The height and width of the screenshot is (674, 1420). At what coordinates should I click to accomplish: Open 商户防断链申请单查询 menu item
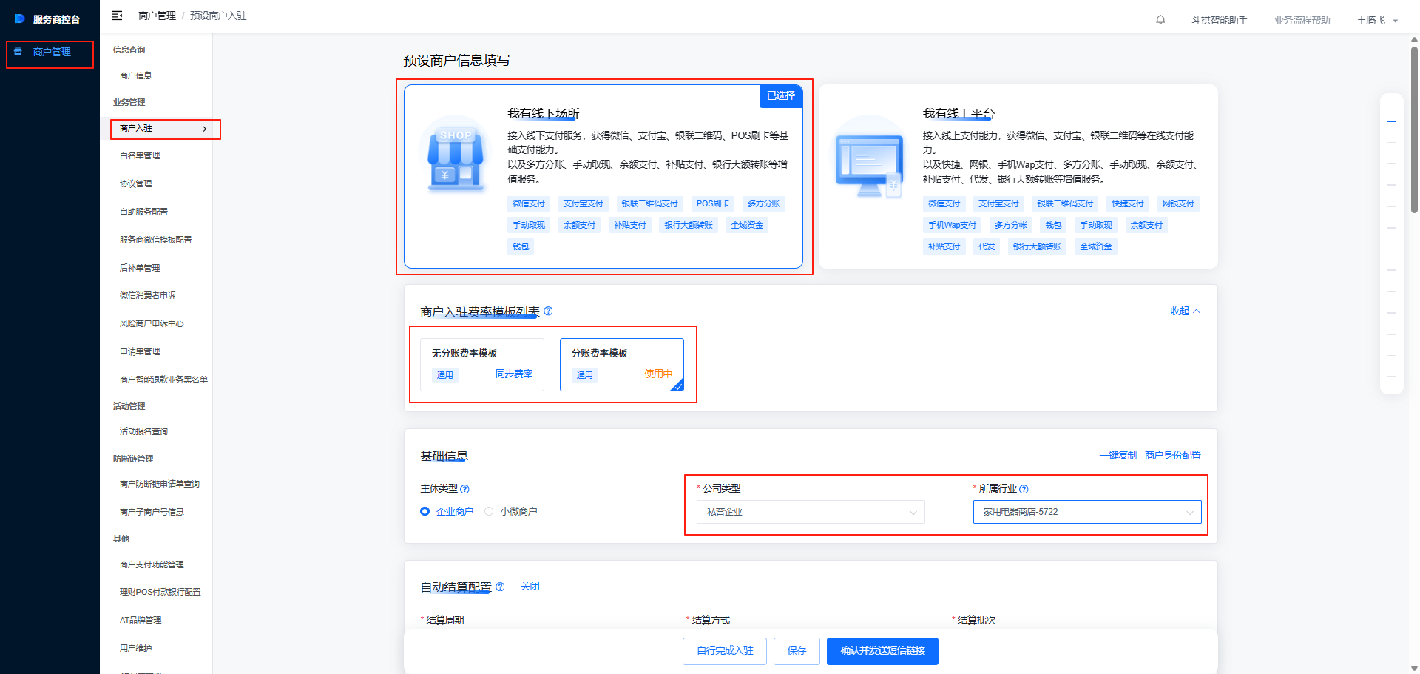pyautogui.click(x=160, y=484)
